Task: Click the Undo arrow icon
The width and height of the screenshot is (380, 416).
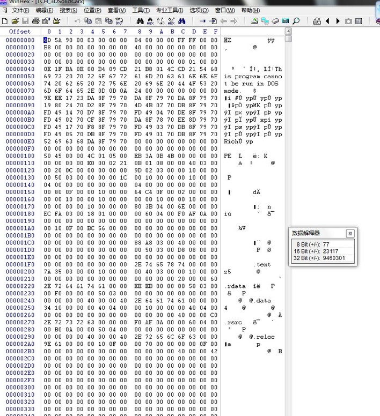Action: [77, 21]
